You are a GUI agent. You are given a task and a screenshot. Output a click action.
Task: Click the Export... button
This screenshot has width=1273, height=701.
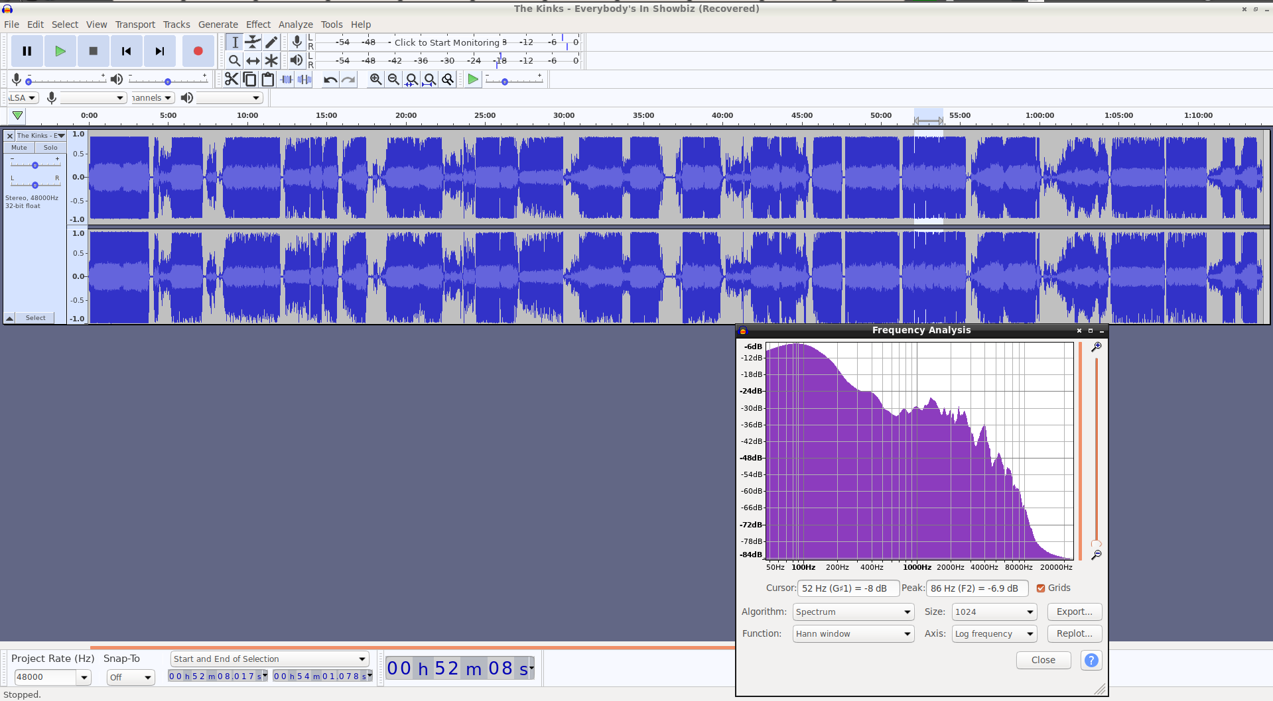pyautogui.click(x=1075, y=612)
